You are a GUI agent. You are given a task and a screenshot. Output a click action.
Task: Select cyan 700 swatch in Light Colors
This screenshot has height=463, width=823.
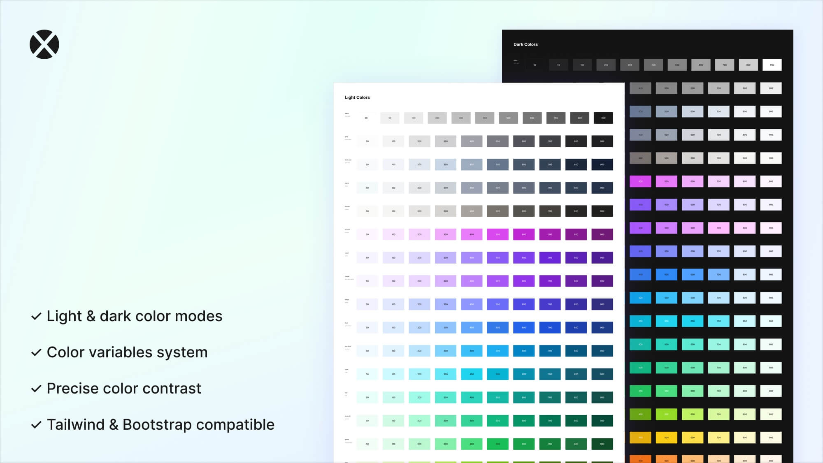click(550, 374)
